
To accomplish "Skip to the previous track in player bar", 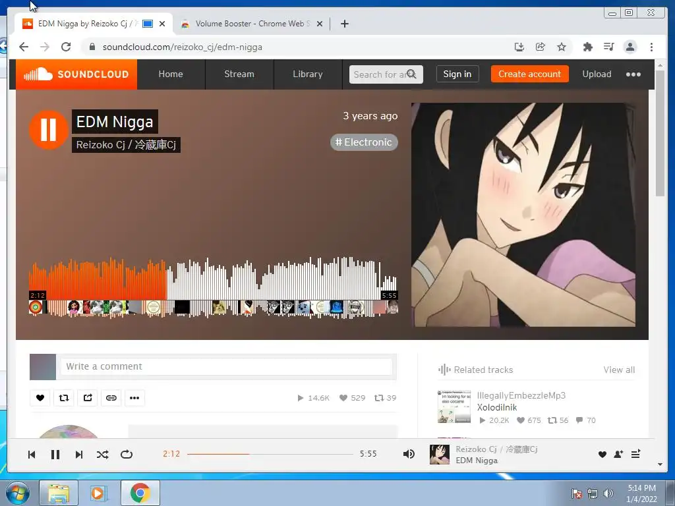I will pos(32,455).
